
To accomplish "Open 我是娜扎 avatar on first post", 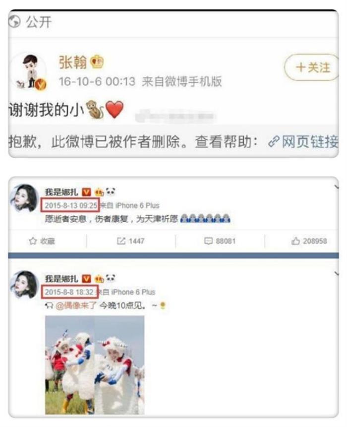I will pyautogui.click(x=24, y=198).
